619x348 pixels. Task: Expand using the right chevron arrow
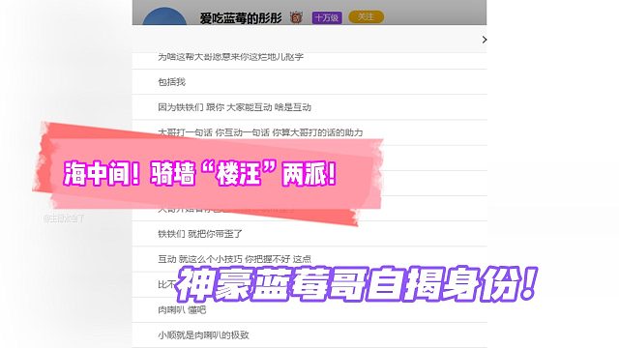pyautogui.click(x=484, y=40)
